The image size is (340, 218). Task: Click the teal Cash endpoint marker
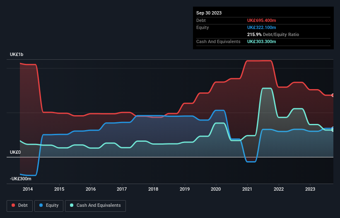coord(333,130)
